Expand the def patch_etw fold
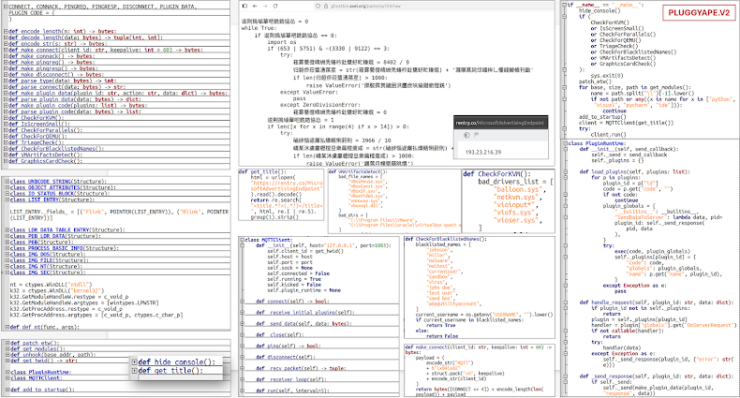The height and width of the screenshot is (398, 740). pos(7,343)
